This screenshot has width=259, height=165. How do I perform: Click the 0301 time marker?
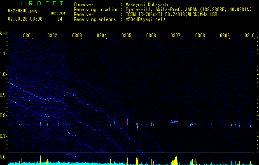[28, 35]
